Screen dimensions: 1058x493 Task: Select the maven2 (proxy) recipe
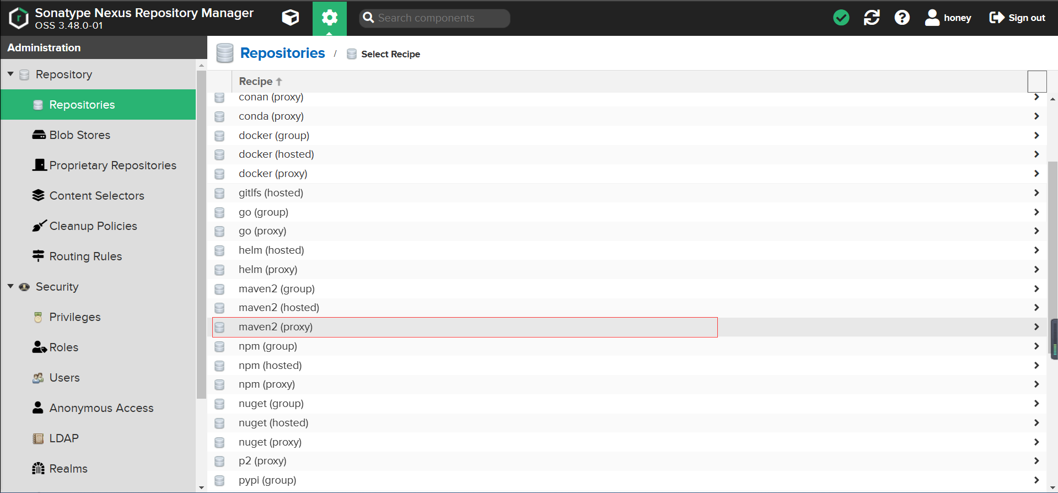[x=626, y=327]
